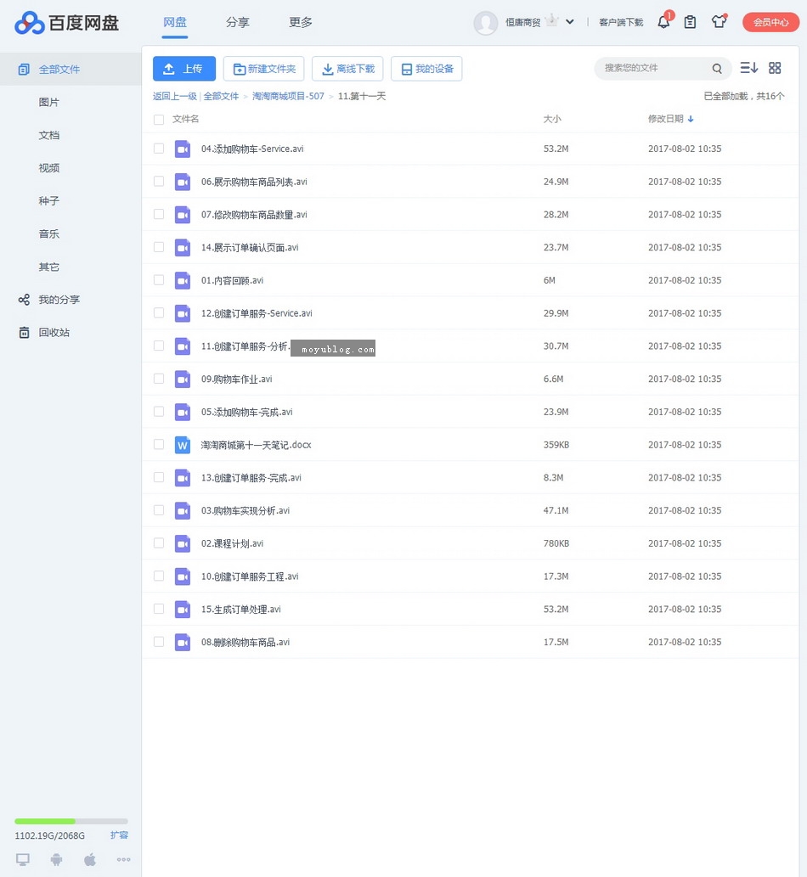Click video icon of 03.购物车实现分析.avi

pos(183,510)
